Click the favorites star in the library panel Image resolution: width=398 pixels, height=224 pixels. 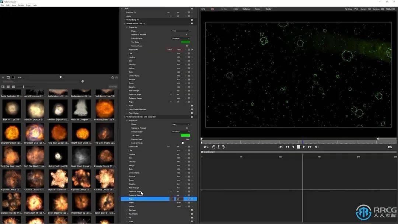[x=112, y=77]
